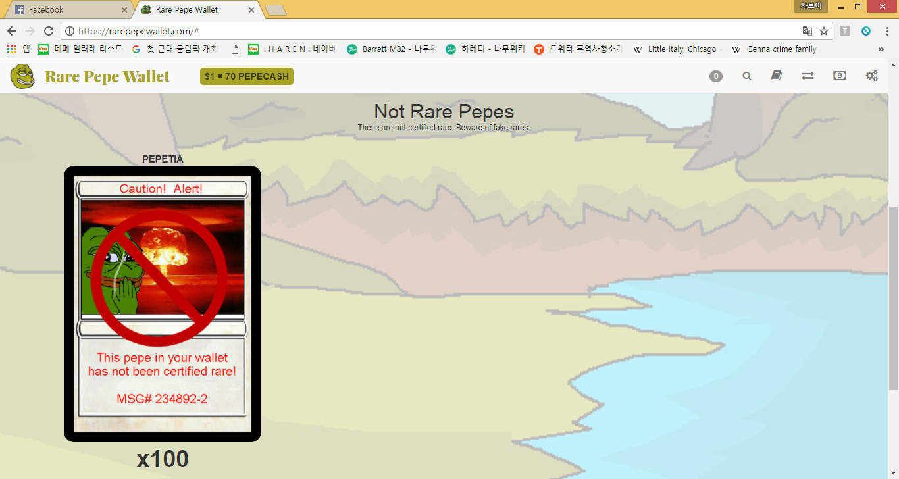The height and width of the screenshot is (479, 899).
Task: Close the Rare Pepe Wallet tab
Action: pos(251,10)
